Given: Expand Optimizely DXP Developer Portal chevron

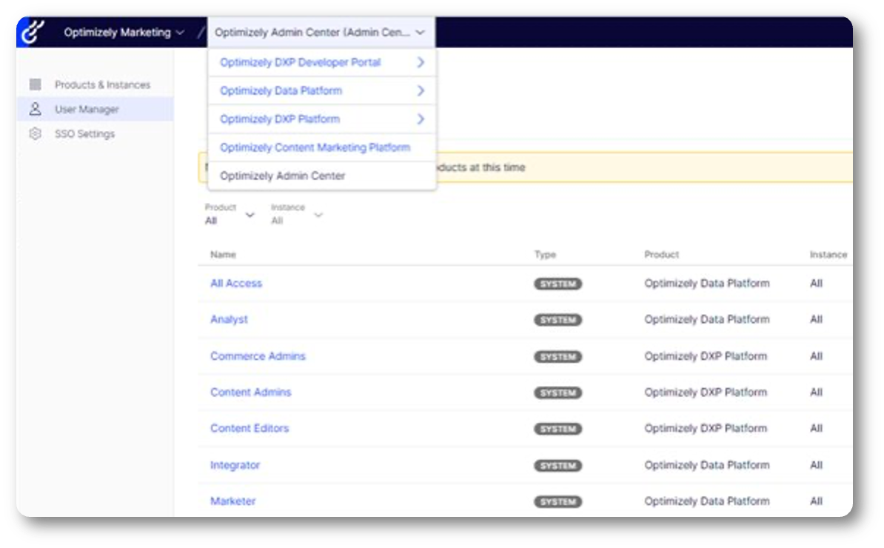Looking at the screenshot, I should (421, 62).
